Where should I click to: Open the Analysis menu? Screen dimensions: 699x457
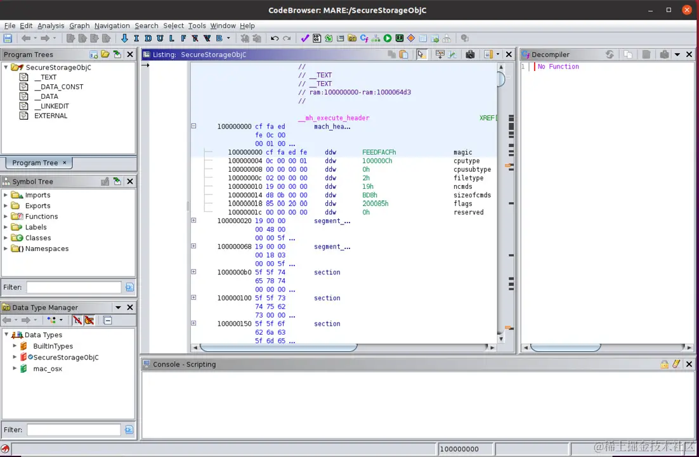pos(51,25)
